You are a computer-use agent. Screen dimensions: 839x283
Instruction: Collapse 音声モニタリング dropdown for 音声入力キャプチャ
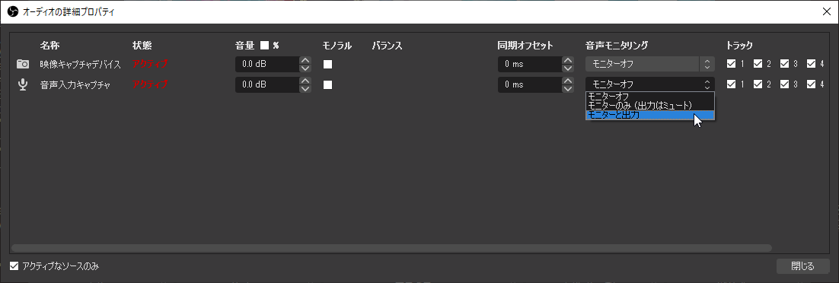(x=650, y=84)
